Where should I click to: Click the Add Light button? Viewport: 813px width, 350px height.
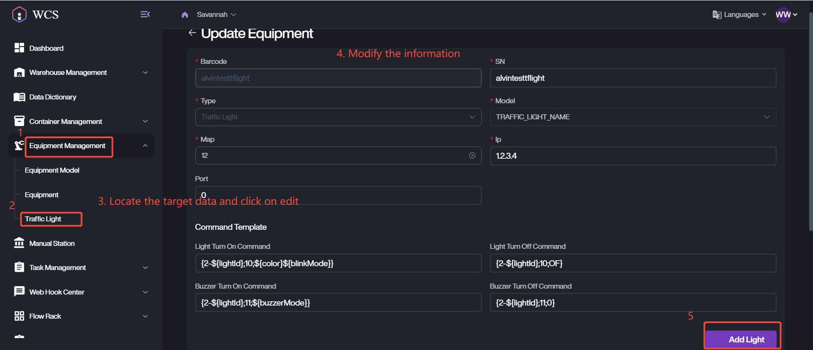coord(746,339)
